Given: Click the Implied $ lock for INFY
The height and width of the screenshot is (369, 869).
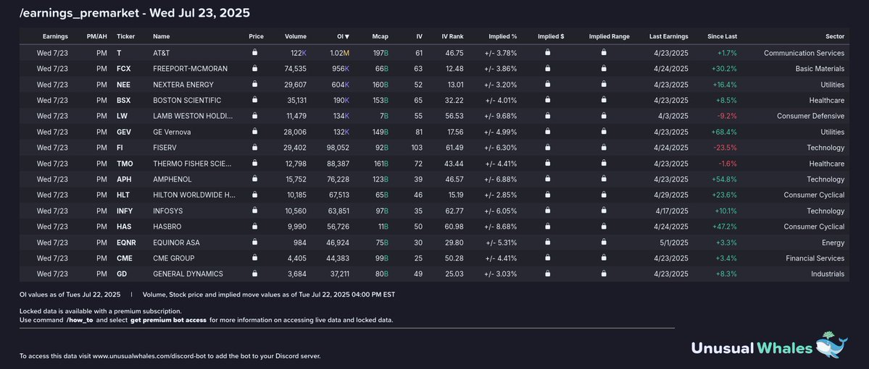Looking at the screenshot, I should pos(547,211).
